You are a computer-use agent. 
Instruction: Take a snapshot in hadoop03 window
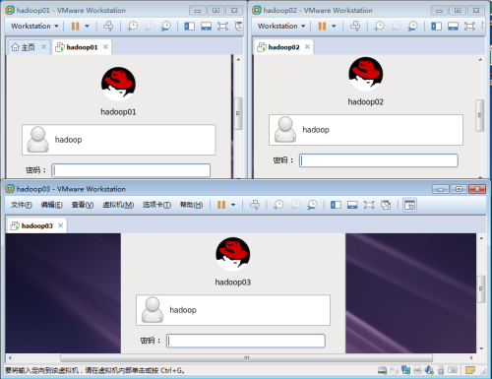(278, 205)
